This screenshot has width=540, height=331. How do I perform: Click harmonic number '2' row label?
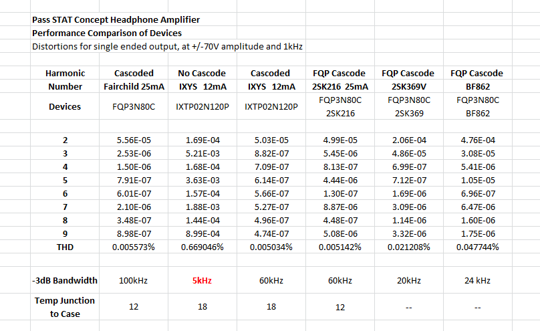coord(65,140)
